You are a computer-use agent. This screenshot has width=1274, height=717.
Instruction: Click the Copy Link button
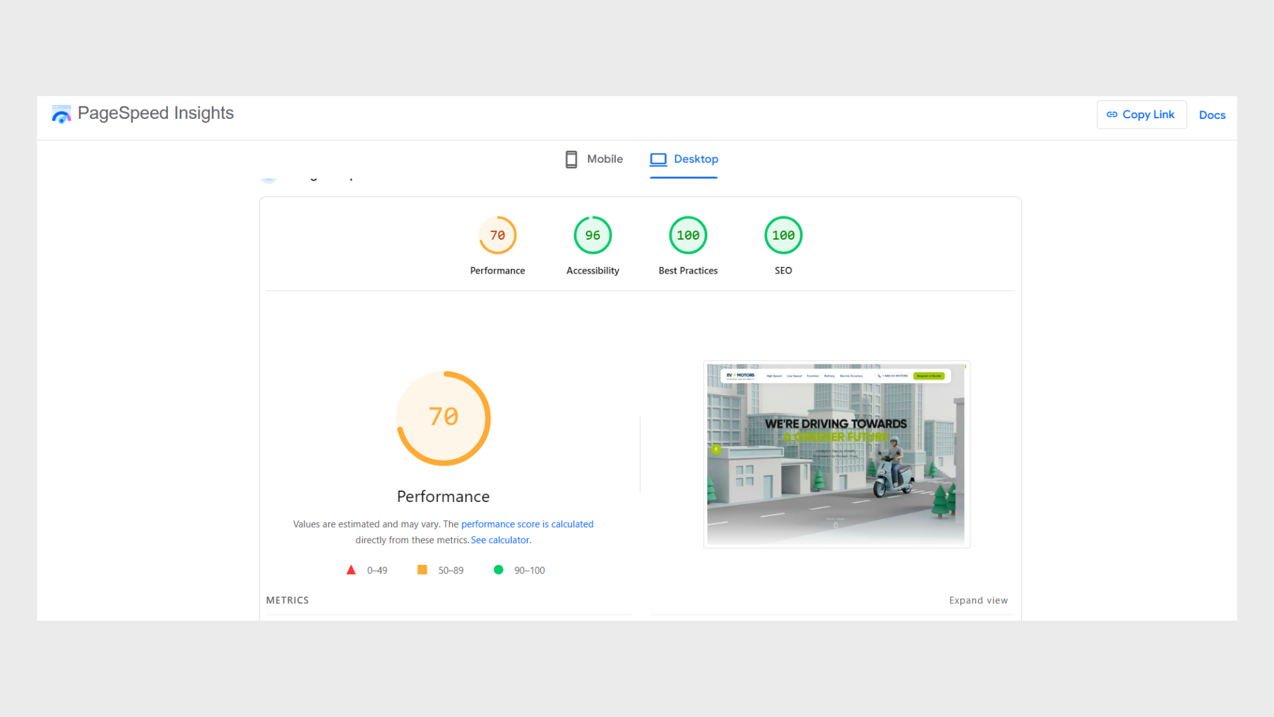[x=1141, y=115]
